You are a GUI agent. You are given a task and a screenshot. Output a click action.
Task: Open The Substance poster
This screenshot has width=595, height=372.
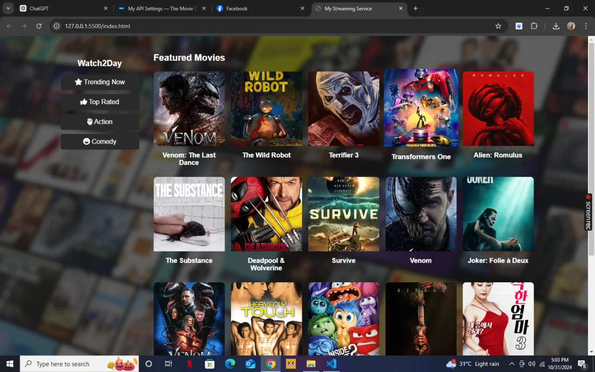(189, 214)
